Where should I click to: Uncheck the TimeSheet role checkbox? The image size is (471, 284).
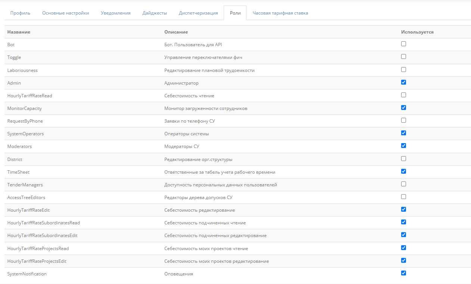point(403,171)
